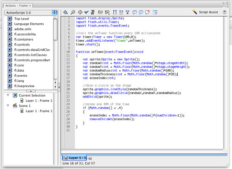The width and height of the screenshot is (232, 169).
Task: Click the Scene 1 clapperboard icon
Action: click(x=15, y=106)
